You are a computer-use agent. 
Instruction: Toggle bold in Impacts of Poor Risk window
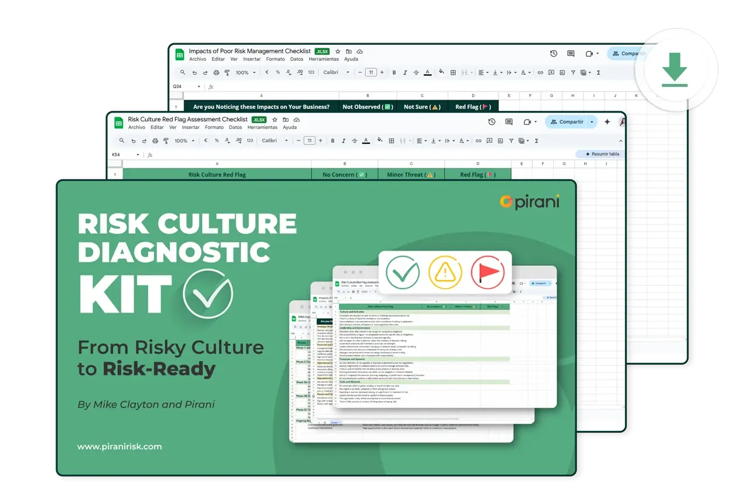(x=394, y=72)
